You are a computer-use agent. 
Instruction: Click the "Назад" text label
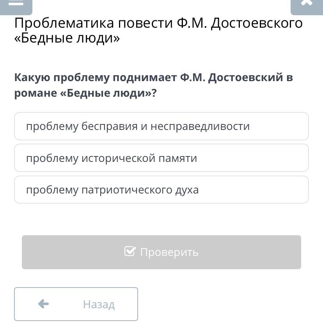click(x=99, y=304)
